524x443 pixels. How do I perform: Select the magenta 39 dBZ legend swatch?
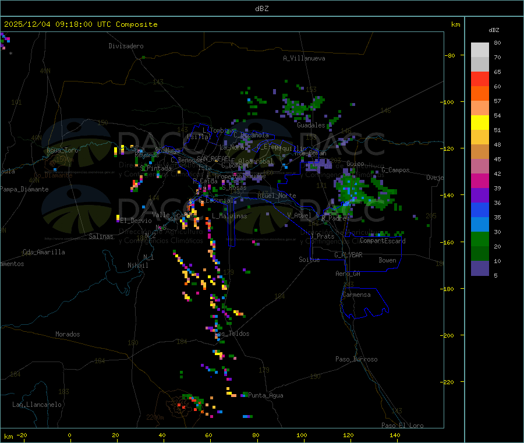(x=480, y=180)
